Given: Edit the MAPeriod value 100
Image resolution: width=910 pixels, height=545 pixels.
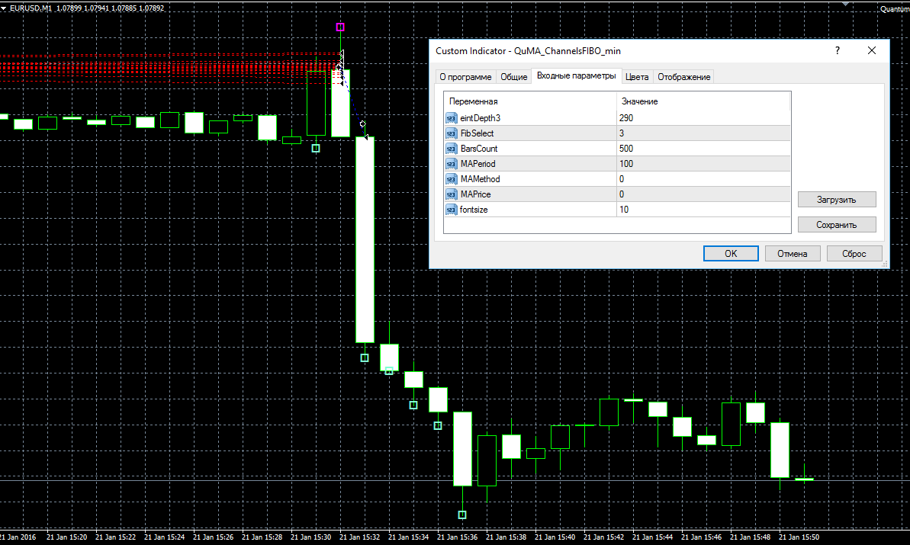Looking at the screenshot, I should (703, 164).
